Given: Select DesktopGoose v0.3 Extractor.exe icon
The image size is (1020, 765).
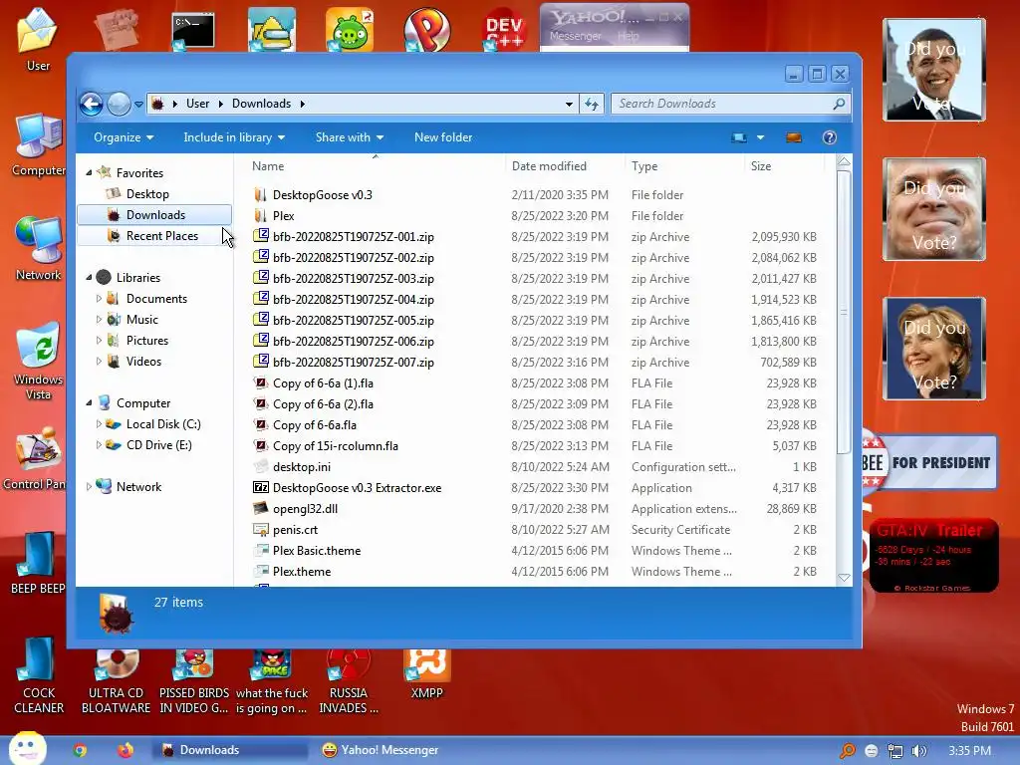Looking at the screenshot, I should tap(261, 487).
